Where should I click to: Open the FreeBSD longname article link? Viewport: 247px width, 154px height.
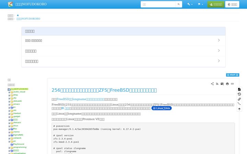click(80, 99)
